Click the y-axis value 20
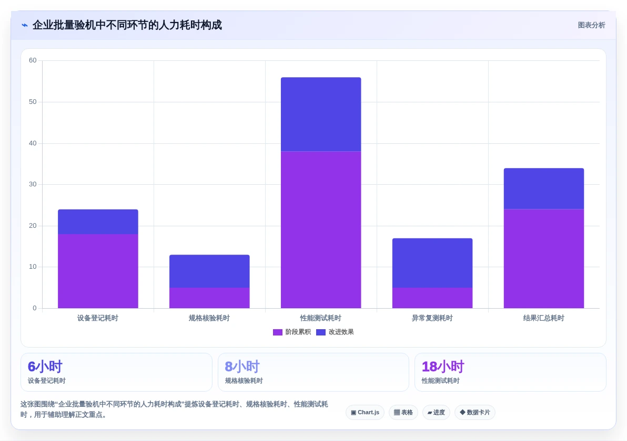Viewport: 627px width, 441px height. (x=33, y=226)
